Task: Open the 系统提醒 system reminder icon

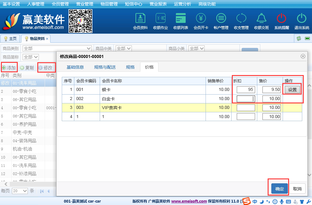Action: tap(281, 21)
